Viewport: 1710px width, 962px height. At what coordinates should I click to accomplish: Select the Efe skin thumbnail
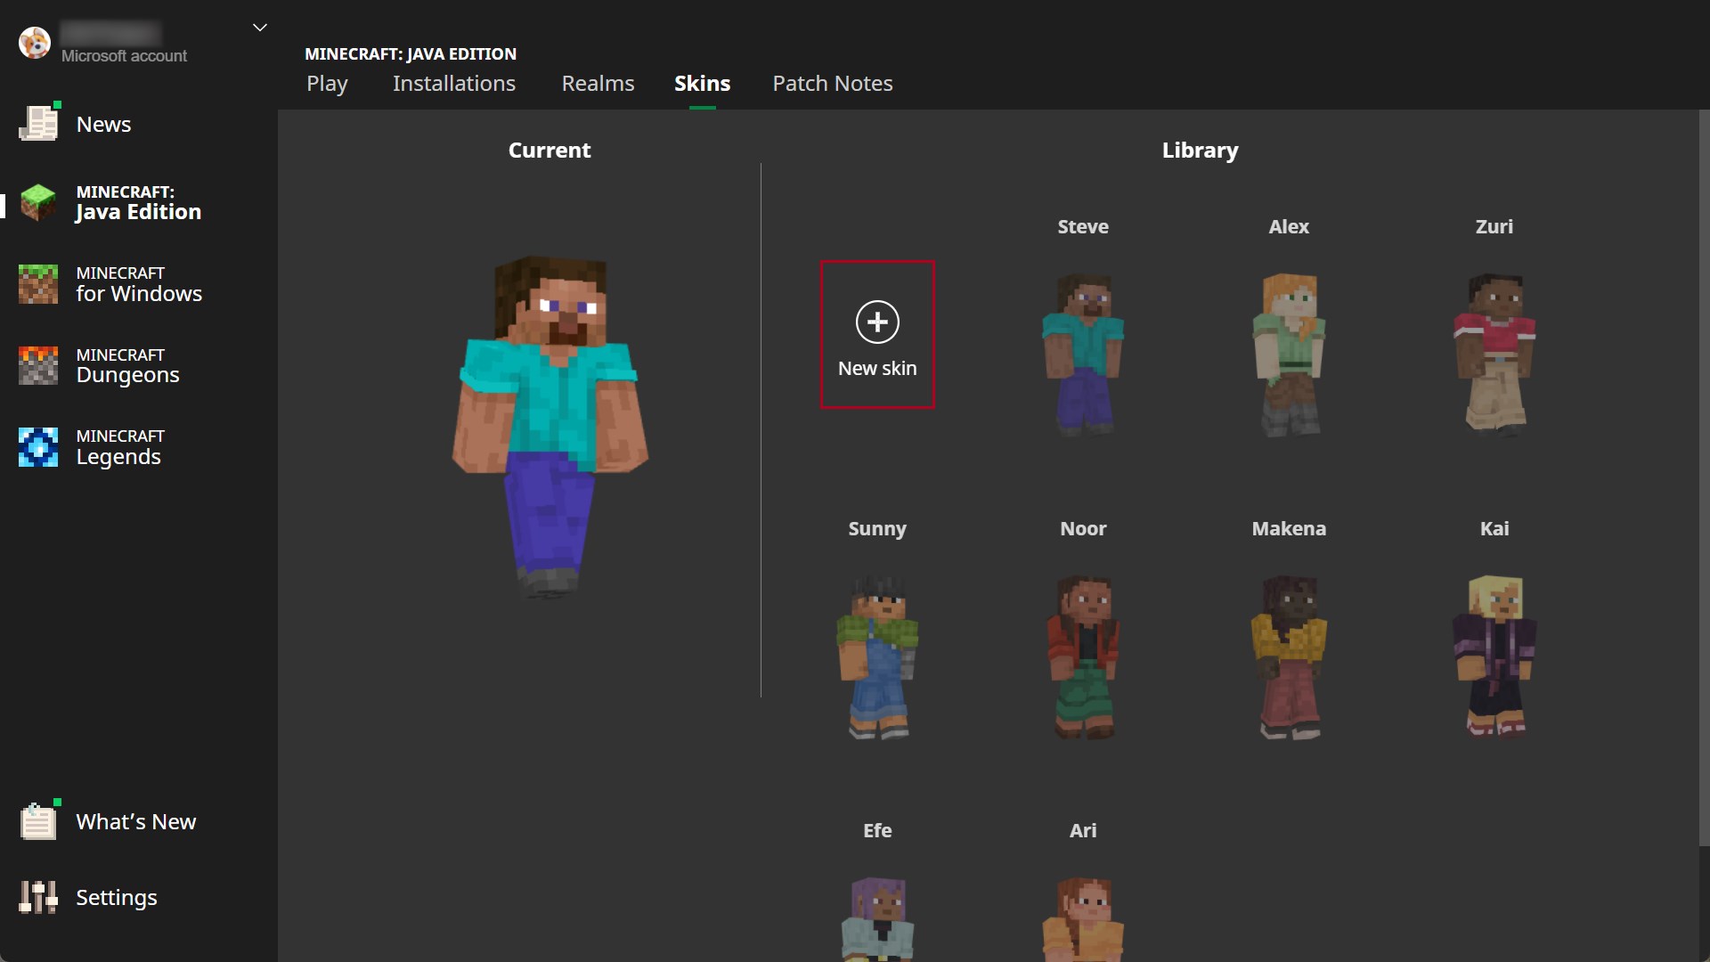877,919
